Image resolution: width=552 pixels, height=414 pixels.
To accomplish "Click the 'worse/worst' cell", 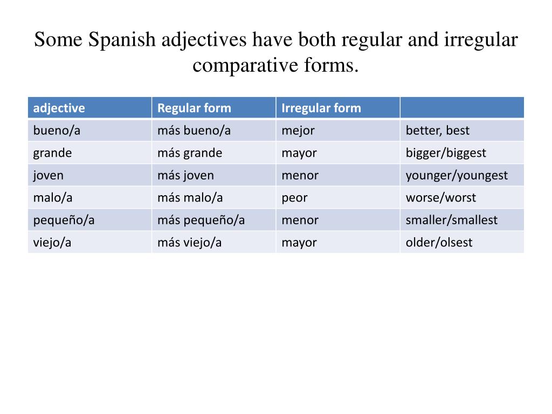I will pos(462,197).
